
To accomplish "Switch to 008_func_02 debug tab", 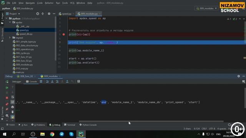I will [x=26, y=76].
